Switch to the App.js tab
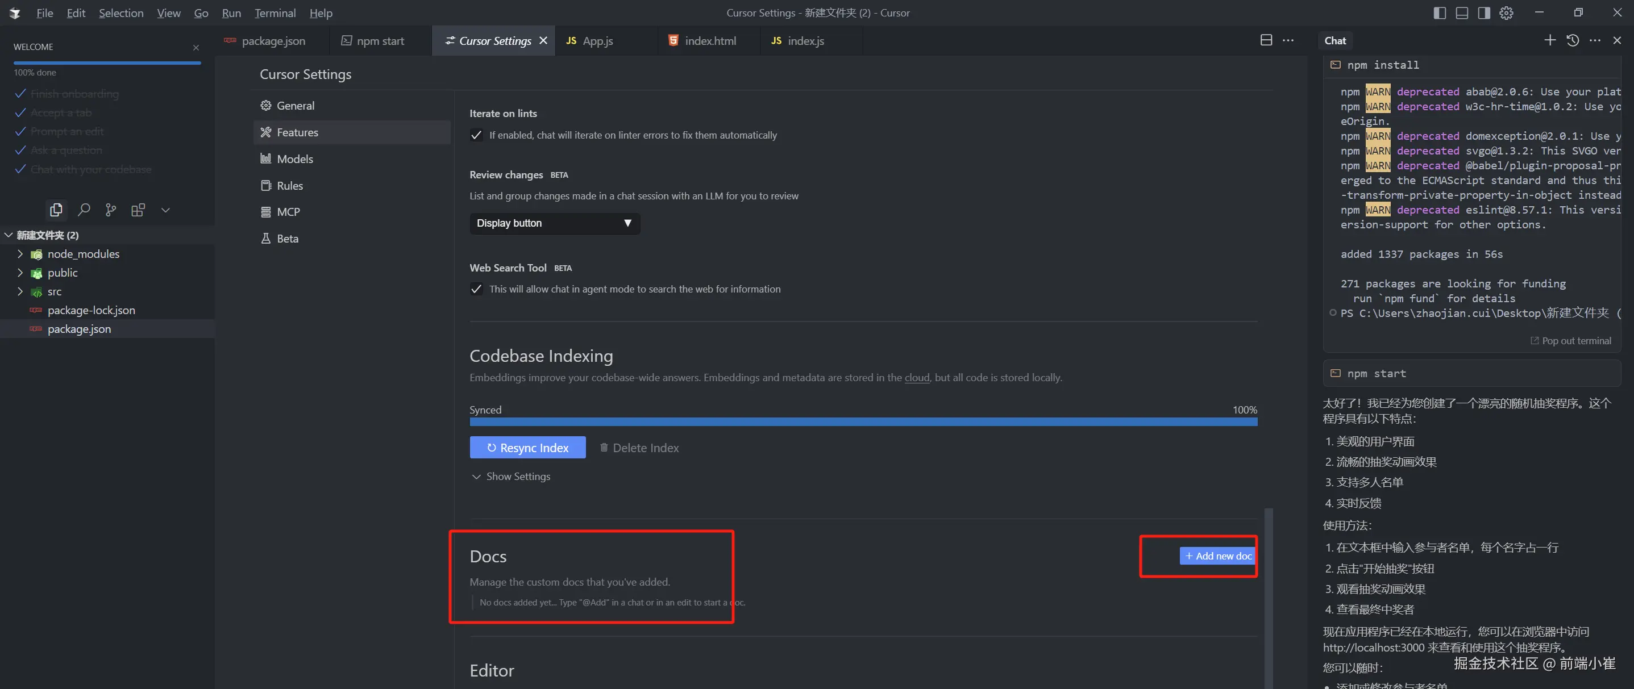The height and width of the screenshot is (689, 1634). tap(597, 40)
